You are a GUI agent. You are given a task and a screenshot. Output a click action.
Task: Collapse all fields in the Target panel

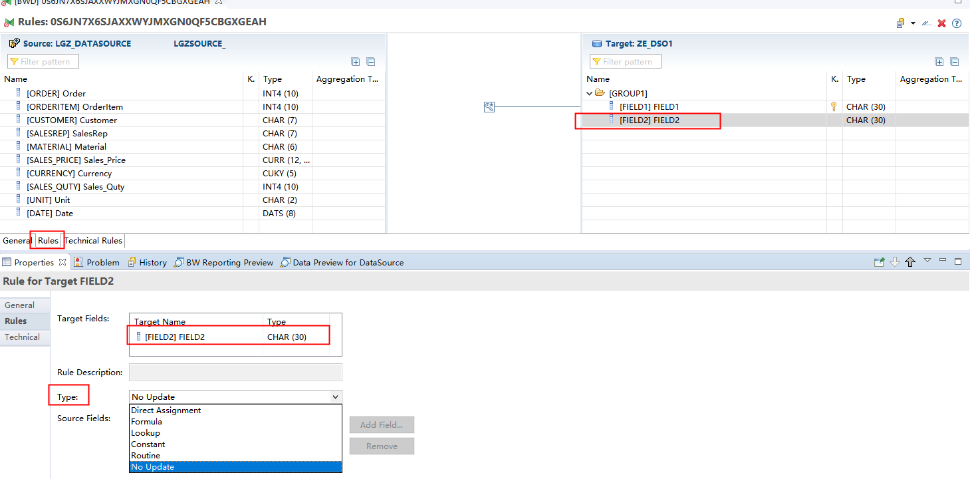955,61
